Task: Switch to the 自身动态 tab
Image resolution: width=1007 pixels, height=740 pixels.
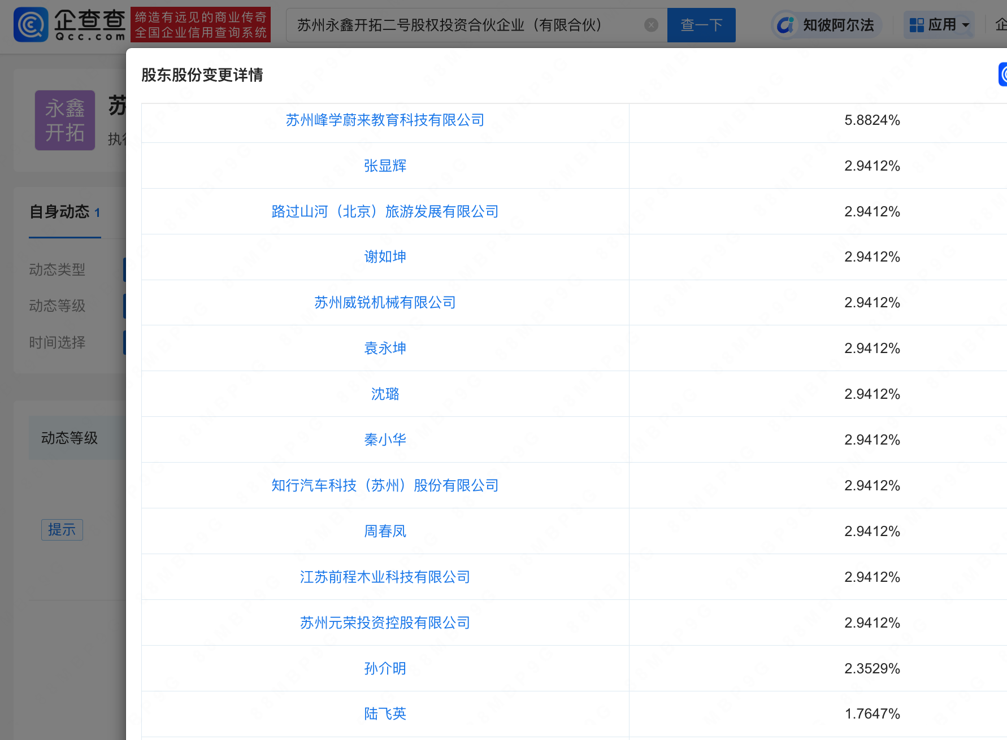Action: coord(64,212)
